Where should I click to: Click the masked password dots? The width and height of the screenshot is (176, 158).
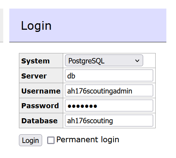pos(82,106)
